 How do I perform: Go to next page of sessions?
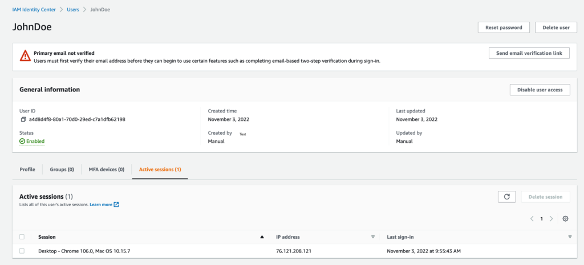pos(551,219)
